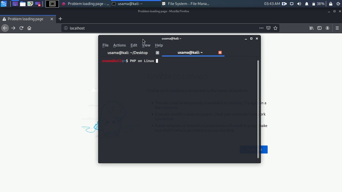Lock the screen with padlock icon
Image resolution: width=342 pixels, height=192 pixels.
[x=331, y=4]
